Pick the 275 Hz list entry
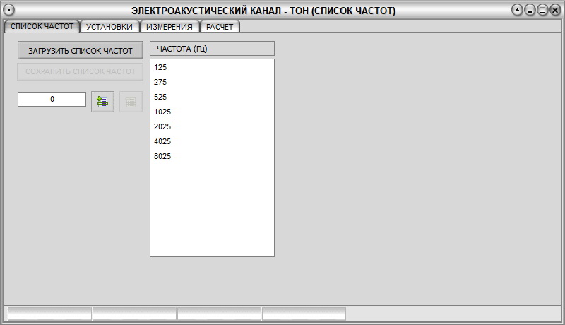The width and height of the screenshot is (565, 325). point(160,82)
